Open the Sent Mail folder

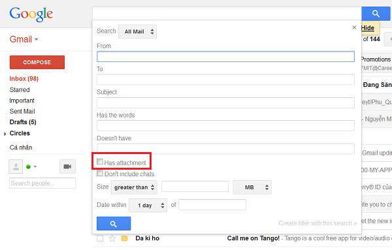coord(22,112)
